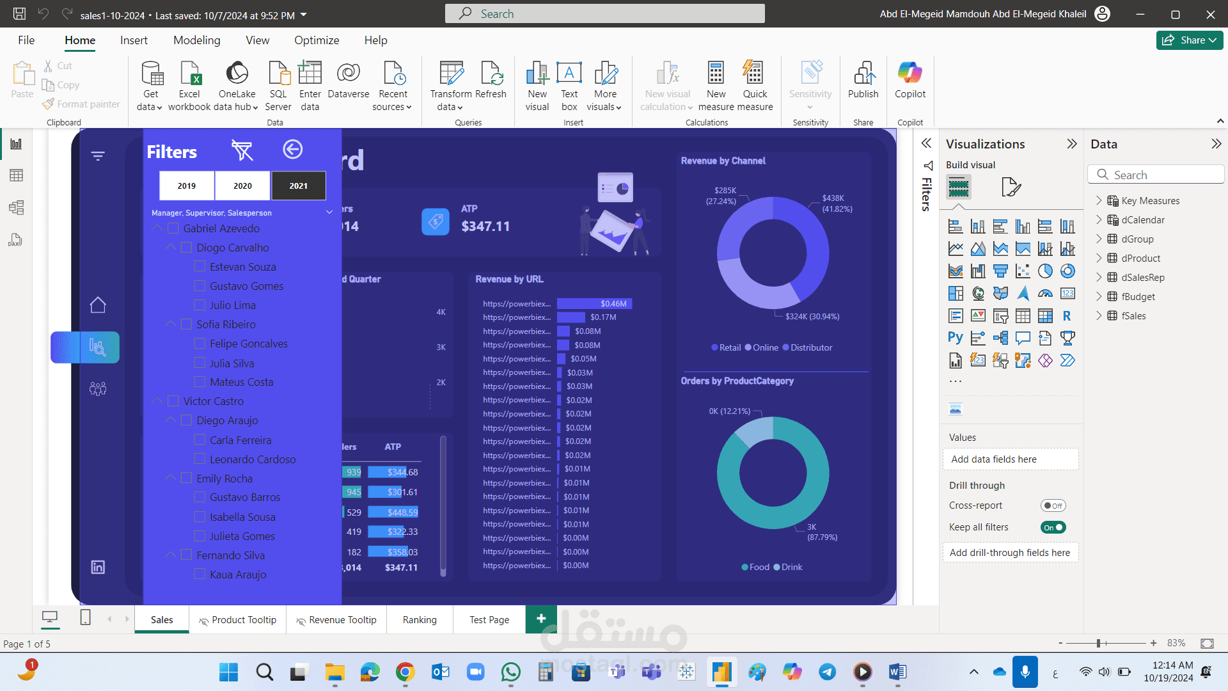Switch to the Ranking page tab
The height and width of the screenshot is (691, 1228).
coord(420,619)
